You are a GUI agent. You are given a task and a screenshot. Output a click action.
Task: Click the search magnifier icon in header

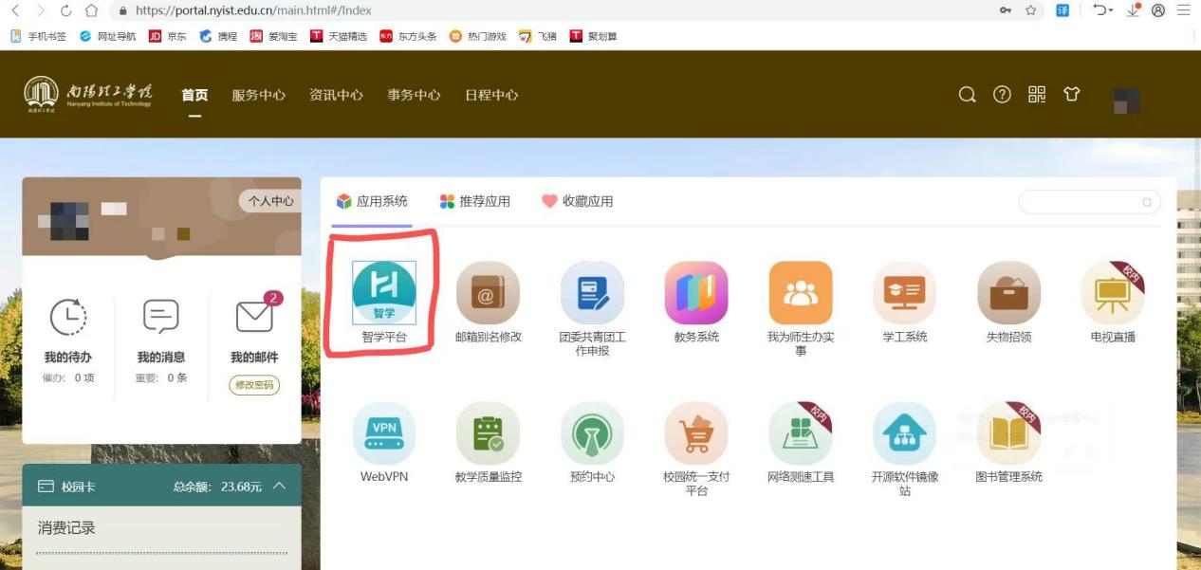click(x=967, y=95)
